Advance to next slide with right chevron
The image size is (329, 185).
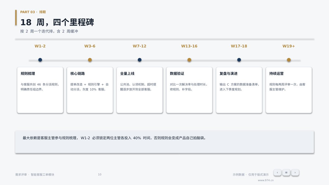pos(295,172)
